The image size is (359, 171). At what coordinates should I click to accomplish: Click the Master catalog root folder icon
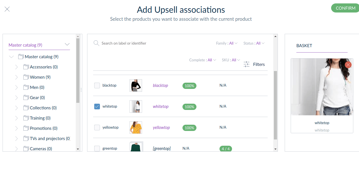click(x=21, y=57)
